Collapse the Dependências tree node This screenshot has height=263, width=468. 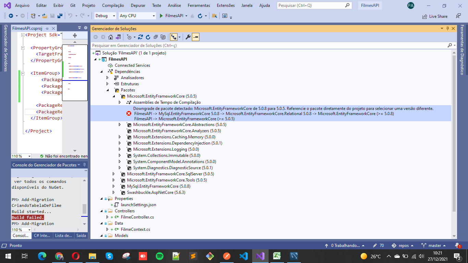tap(101, 72)
